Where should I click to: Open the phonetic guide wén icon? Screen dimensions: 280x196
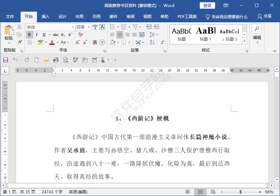tap(95, 27)
